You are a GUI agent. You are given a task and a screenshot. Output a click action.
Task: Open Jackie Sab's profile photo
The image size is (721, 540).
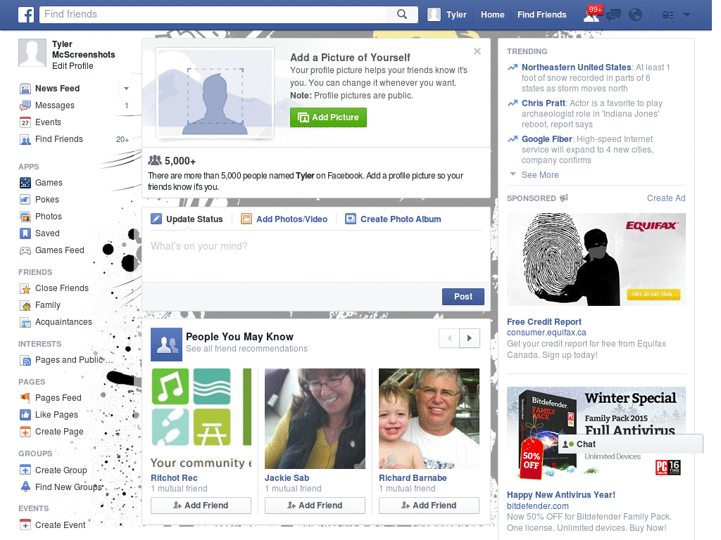[315, 419]
